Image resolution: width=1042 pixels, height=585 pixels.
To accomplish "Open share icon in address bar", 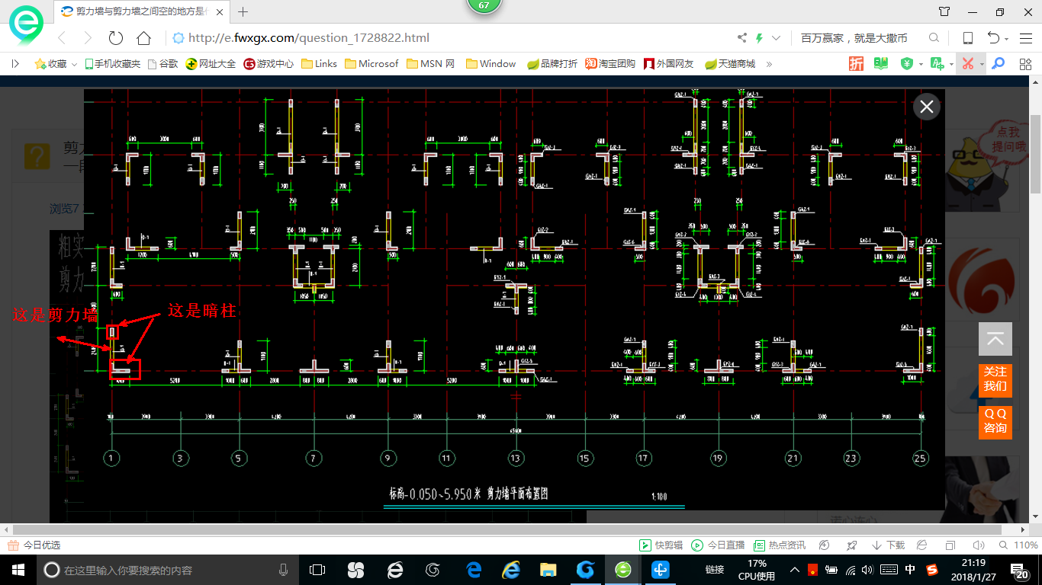I will (x=742, y=38).
